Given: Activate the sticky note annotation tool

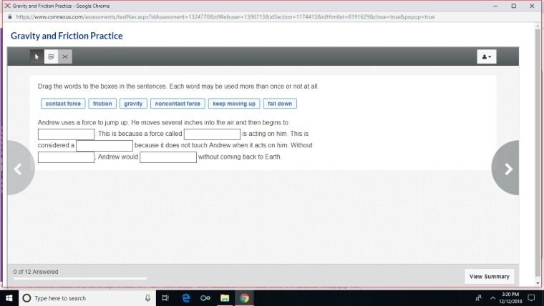Looking at the screenshot, I should (x=51, y=56).
